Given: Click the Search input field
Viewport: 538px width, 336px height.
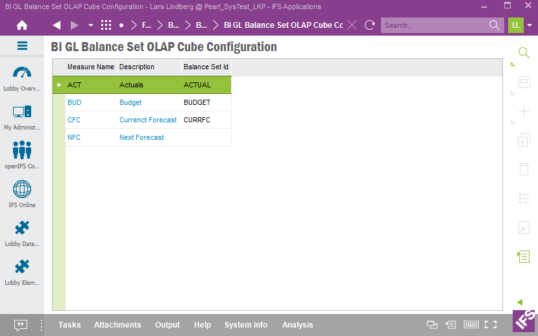Looking at the screenshot, I should 434,25.
